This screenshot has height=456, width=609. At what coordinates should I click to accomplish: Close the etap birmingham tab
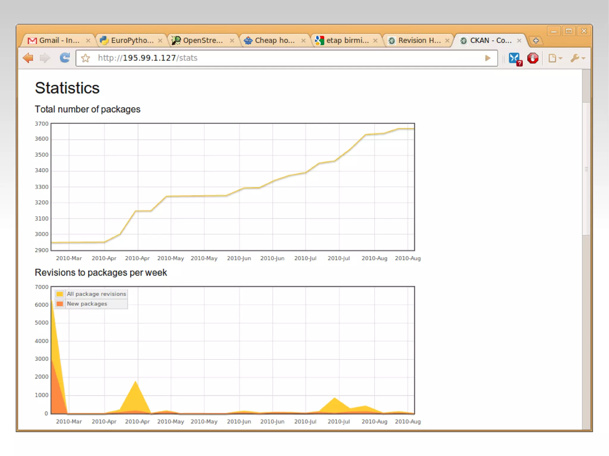point(375,41)
